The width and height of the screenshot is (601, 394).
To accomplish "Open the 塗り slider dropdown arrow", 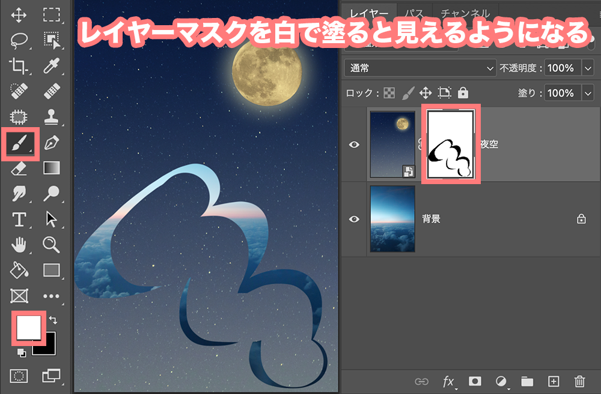I will pos(588,93).
